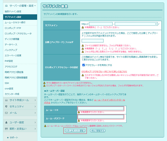
Task: Open the domain dropdown next to subdomain field
Action: tap(136, 24)
